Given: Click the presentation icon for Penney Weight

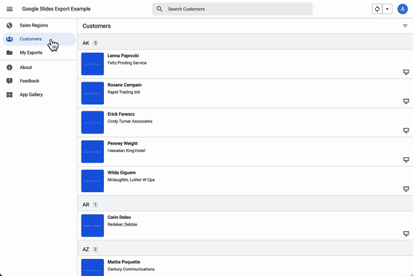Looking at the screenshot, I should point(406,160).
